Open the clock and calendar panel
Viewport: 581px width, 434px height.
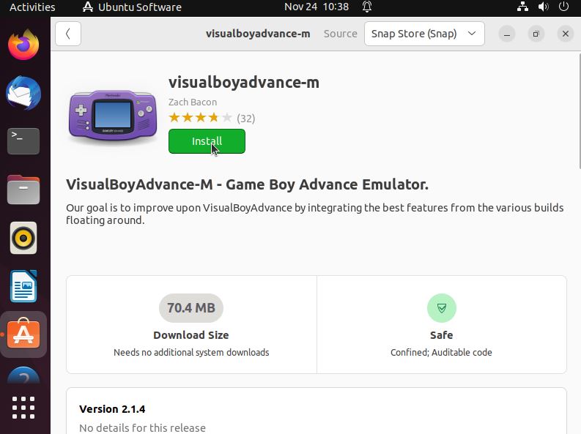317,7
